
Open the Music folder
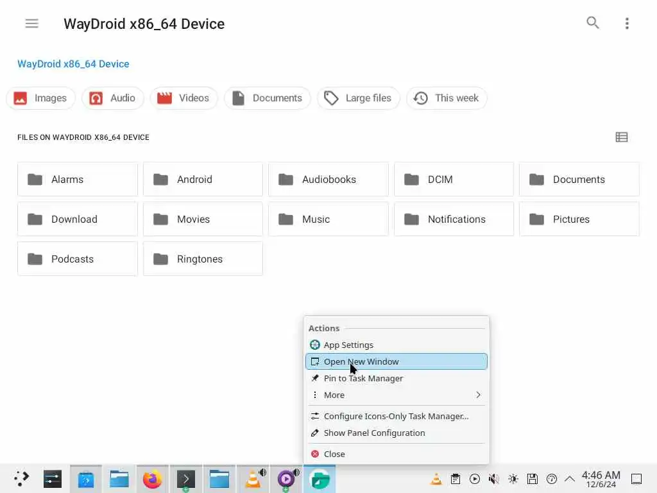(x=328, y=220)
